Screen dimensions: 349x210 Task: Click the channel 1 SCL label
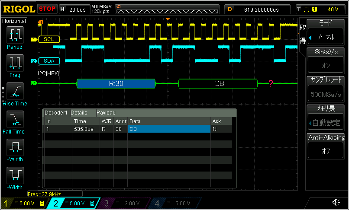click(49, 39)
